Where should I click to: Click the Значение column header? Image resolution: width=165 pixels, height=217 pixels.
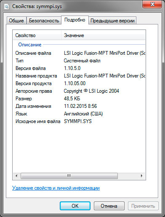pyautogui.click(x=103, y=35)
